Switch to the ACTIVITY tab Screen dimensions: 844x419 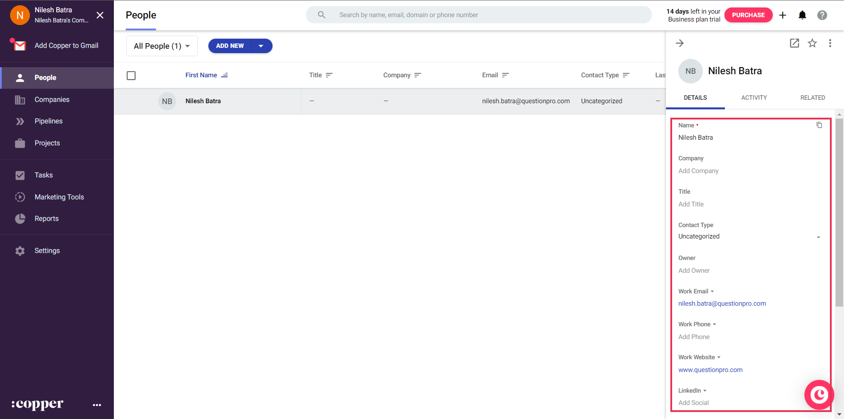click(754, 98)
